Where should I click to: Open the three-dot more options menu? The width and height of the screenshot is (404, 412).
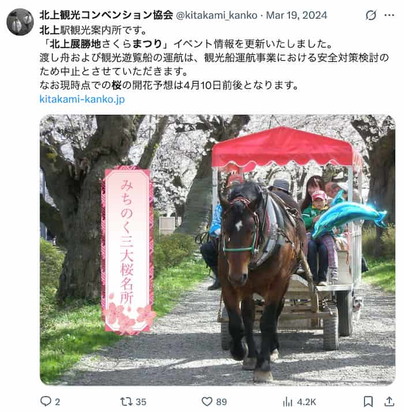coord(390,15)
